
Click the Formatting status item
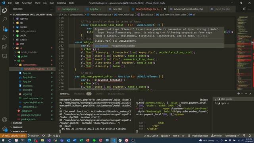pos(232,136)
